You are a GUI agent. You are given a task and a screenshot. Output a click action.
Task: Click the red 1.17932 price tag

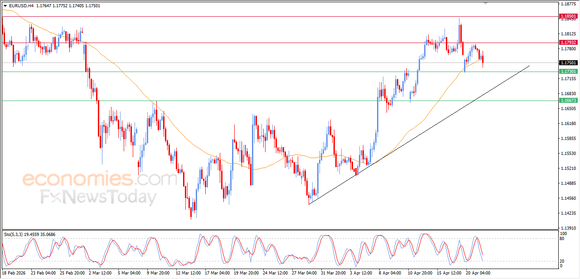click(x=568, y=43)
